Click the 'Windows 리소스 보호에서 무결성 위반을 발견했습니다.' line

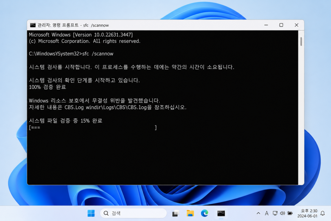coord(95,101)
